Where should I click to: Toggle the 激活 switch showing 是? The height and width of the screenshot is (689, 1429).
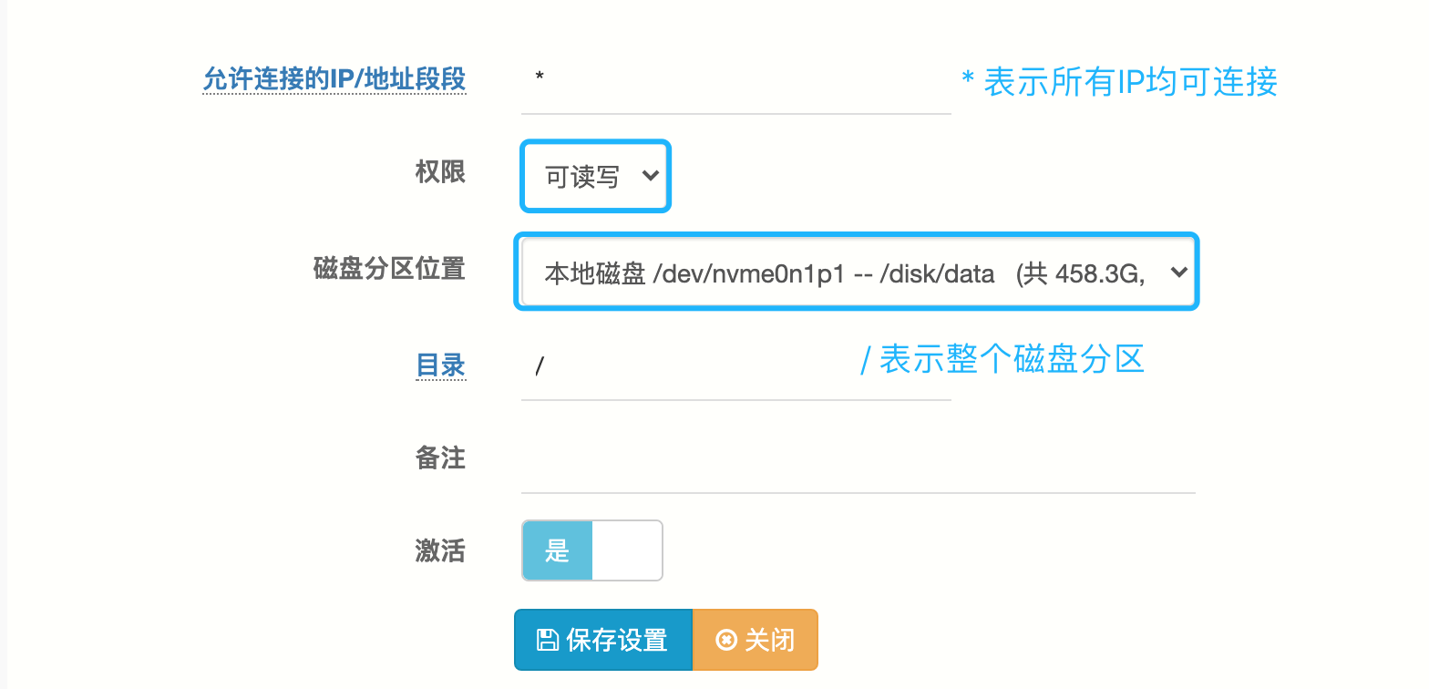point(591,550)
